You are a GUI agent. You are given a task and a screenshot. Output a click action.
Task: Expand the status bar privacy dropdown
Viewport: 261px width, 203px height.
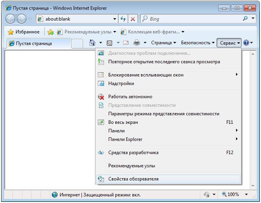pyautogui.click(x=214, y=194)
